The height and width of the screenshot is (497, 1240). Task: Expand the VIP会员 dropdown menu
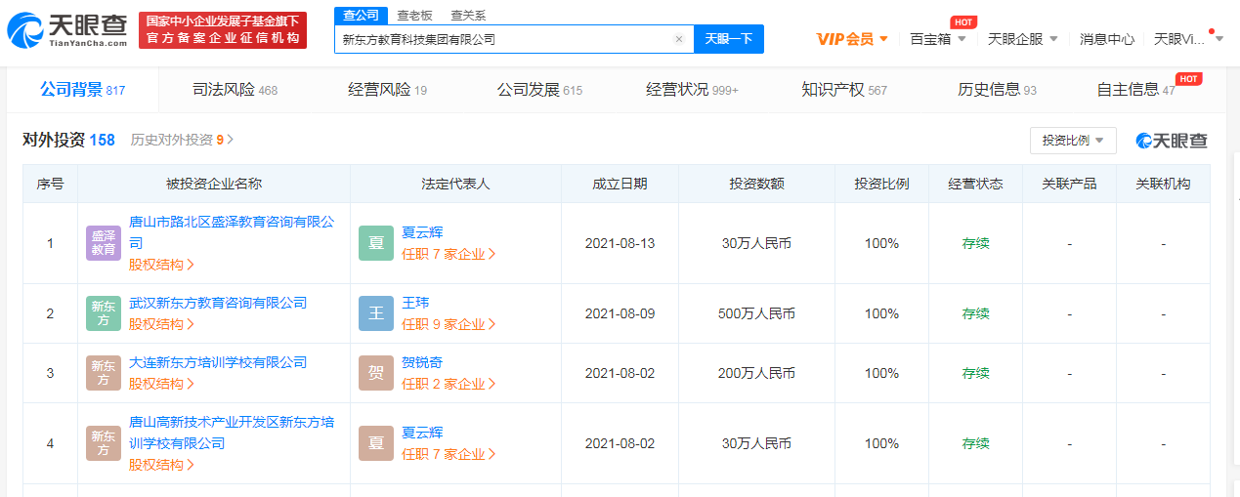[x=852, y=39]
